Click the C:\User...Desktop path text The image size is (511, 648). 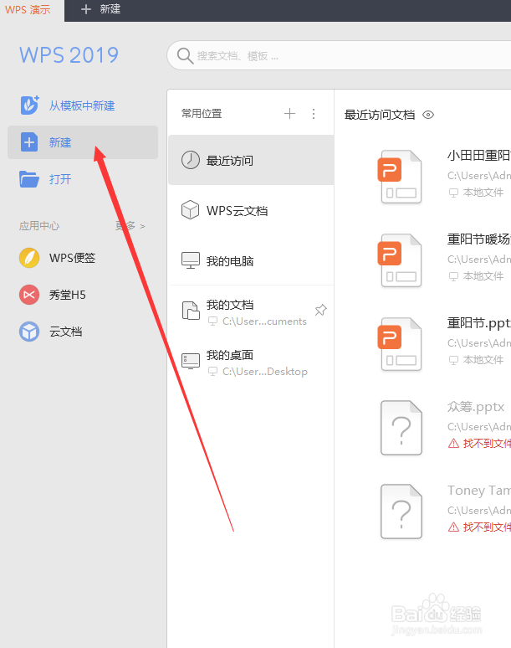(x=264, y=372)
